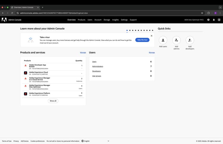Open the User groups link
Image resolution: width=223 pixels, height=144 pixels.
[x=97, y=76]
